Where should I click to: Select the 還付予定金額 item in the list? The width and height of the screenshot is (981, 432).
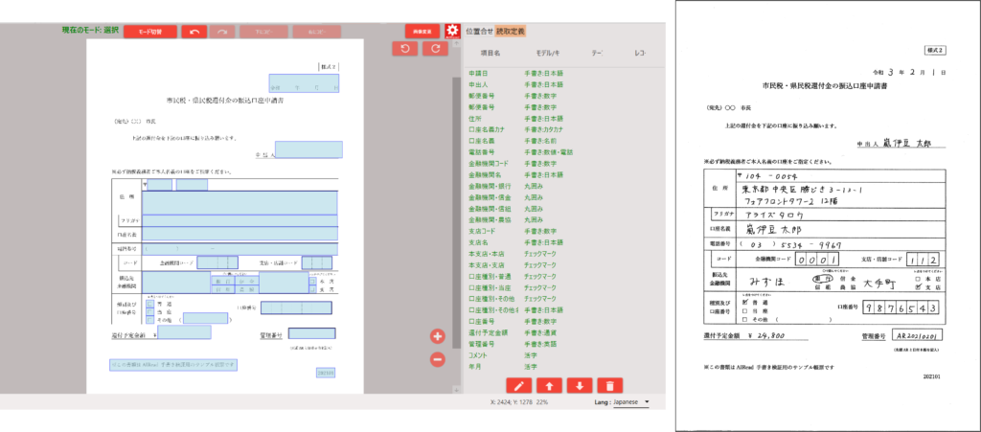click(x=486, y=323)
